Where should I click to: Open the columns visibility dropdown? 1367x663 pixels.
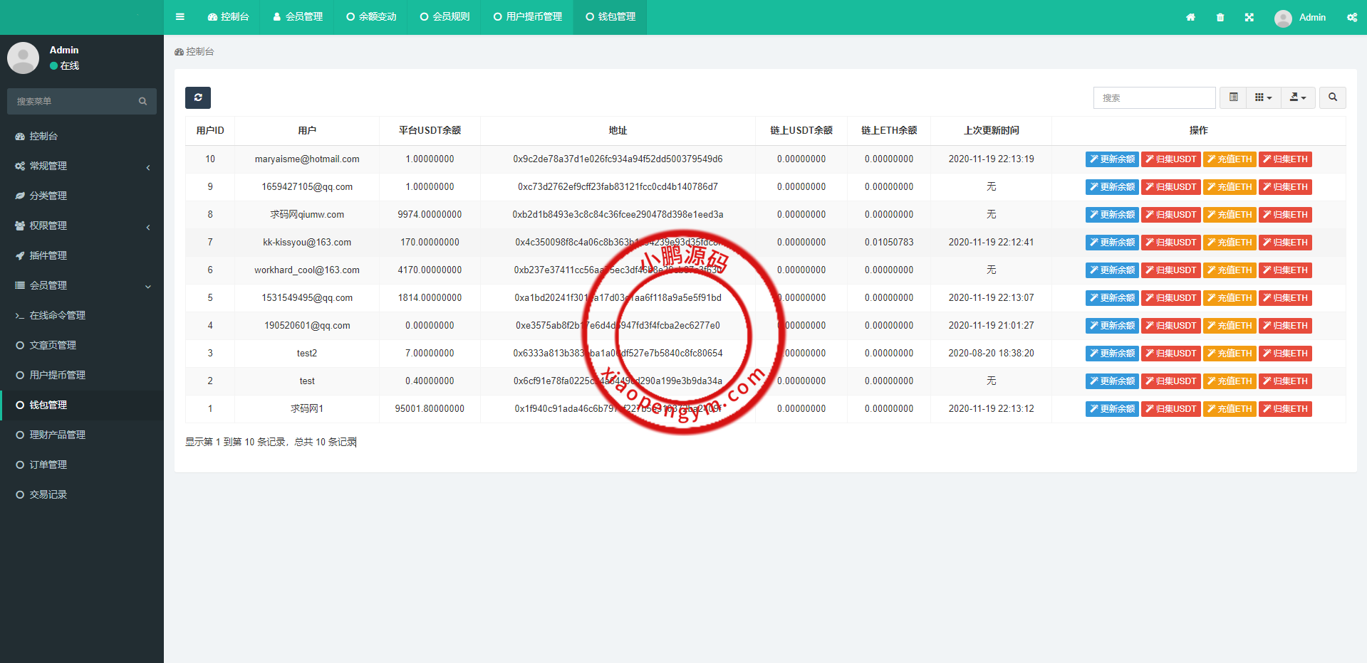point(1263,97)
